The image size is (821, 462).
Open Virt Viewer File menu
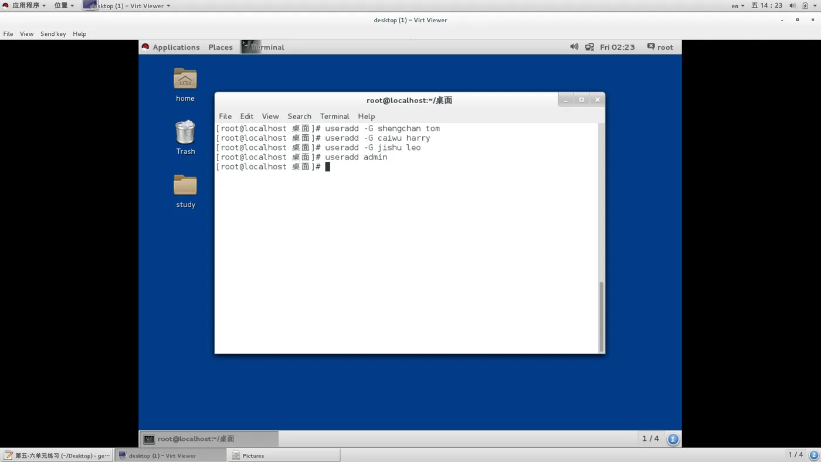[8, 34]
